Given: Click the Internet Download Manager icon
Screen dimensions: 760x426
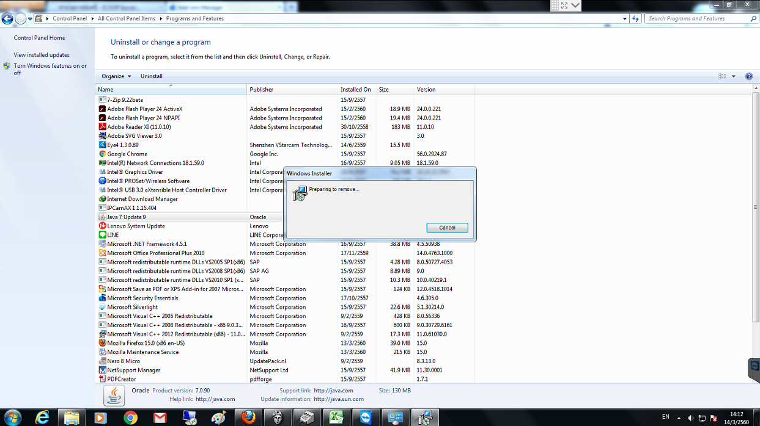Looking at the screenshot, I should pos(102,199).
